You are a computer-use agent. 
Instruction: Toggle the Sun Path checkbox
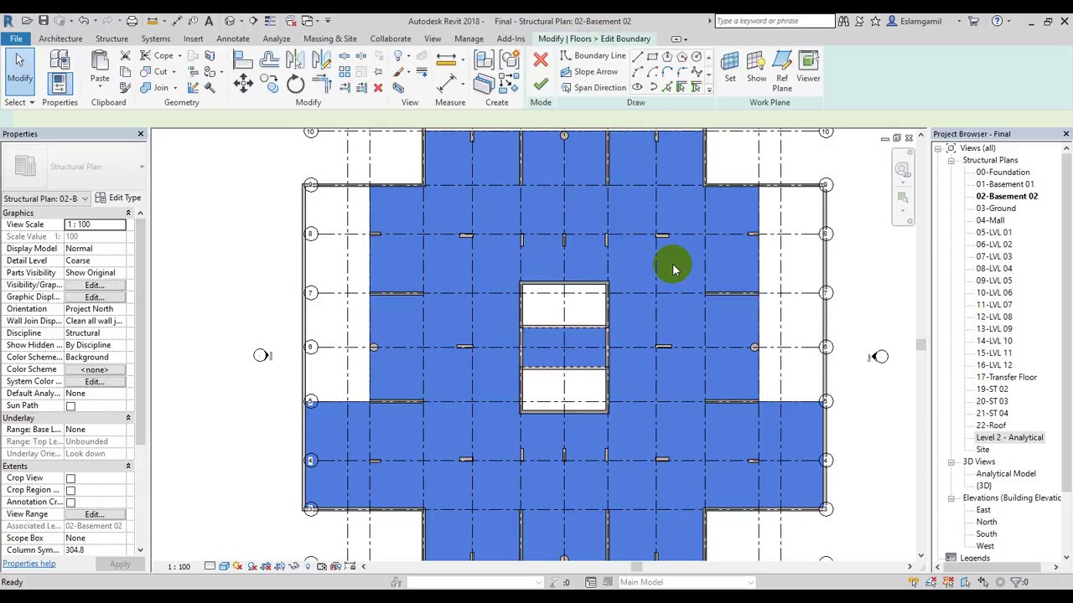(x=70, y=406)
